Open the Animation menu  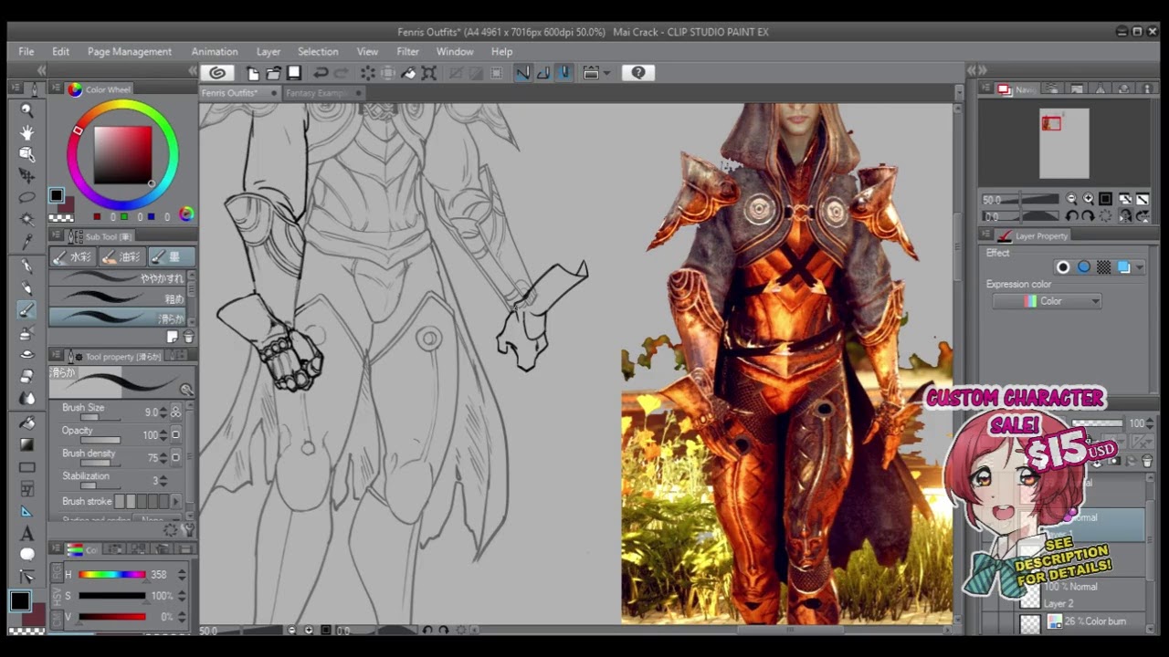(215, 52)
